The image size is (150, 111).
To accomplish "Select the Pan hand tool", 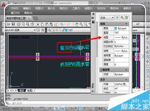I will (x=77, y=24).
